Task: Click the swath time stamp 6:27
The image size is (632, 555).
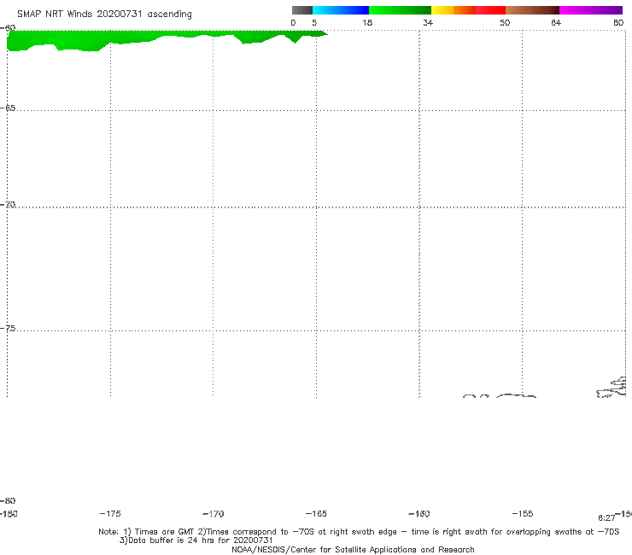Action: point(606,518)
